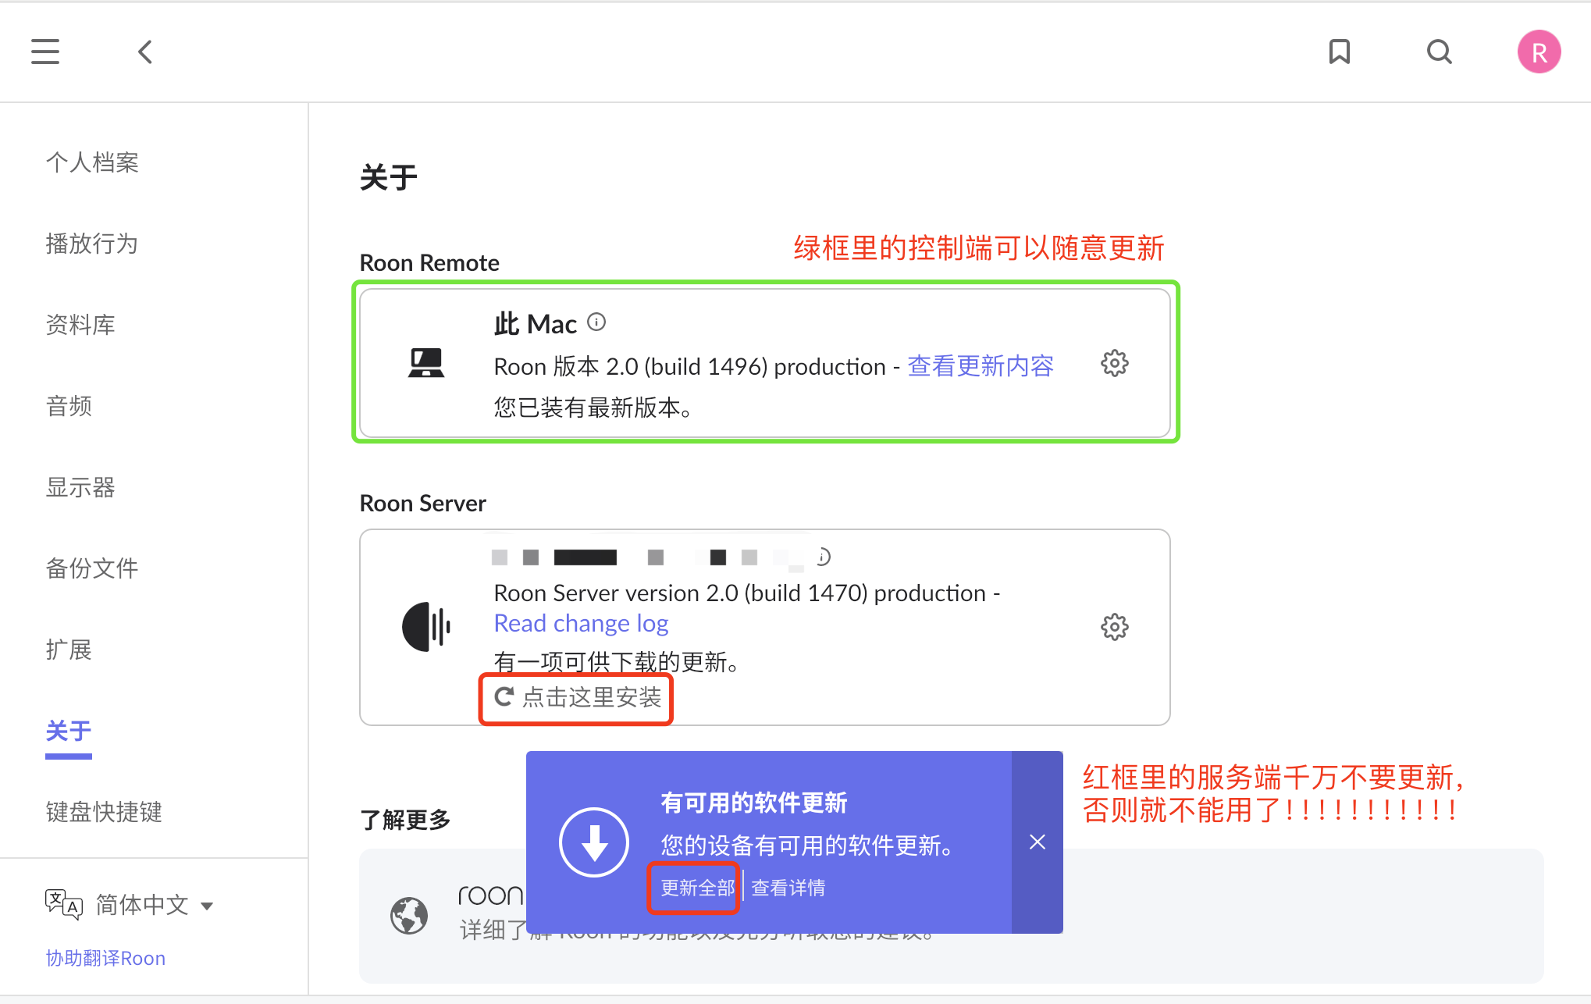The width and height of the screenshot is (1591, 1004).
Task: Dismiss the software update notification
Action: pyautogui.click(x=1037, y=842)
